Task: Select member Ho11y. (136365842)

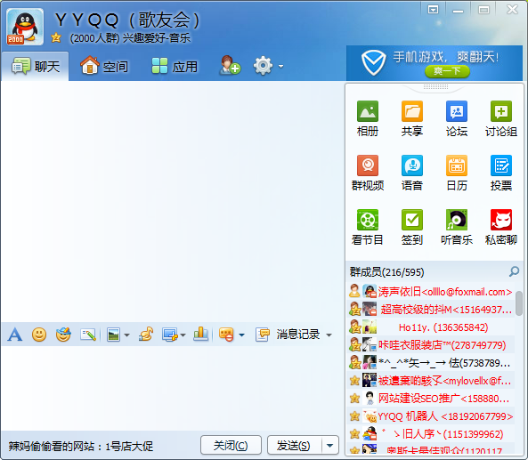Action: click(431, 327)
